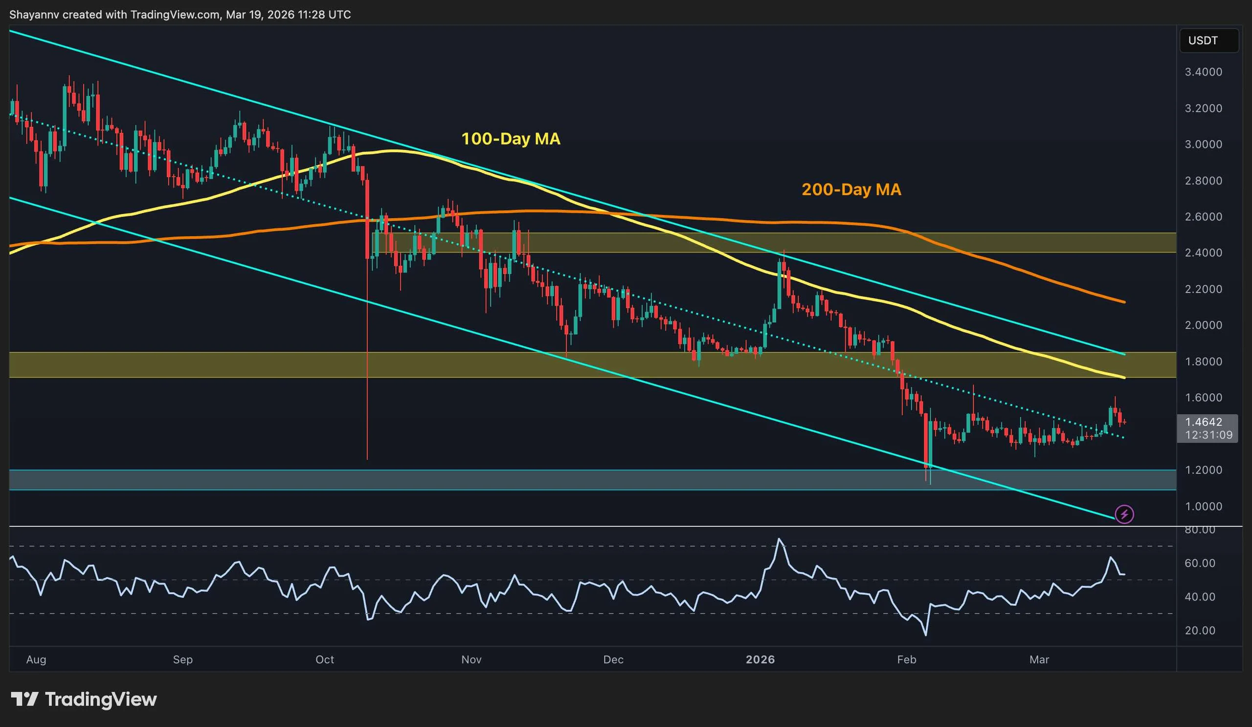Screen dimensions: 1252x727
Task: Click the Shayannv attribution text at top
Action: pos(50,14)
